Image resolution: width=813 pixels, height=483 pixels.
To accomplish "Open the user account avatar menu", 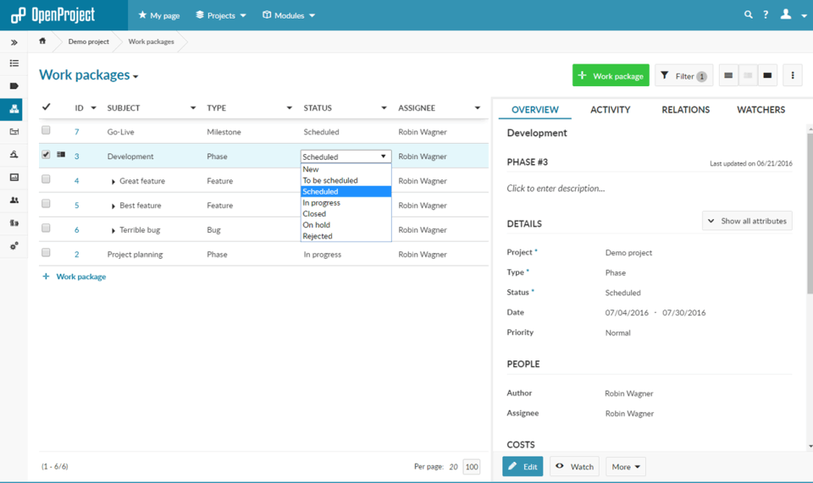I will click(793, 14).
